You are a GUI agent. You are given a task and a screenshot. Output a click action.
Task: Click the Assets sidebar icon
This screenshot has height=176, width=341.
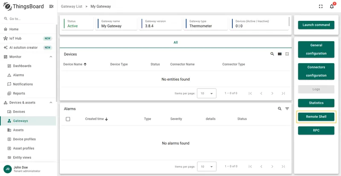pos(9,130)
